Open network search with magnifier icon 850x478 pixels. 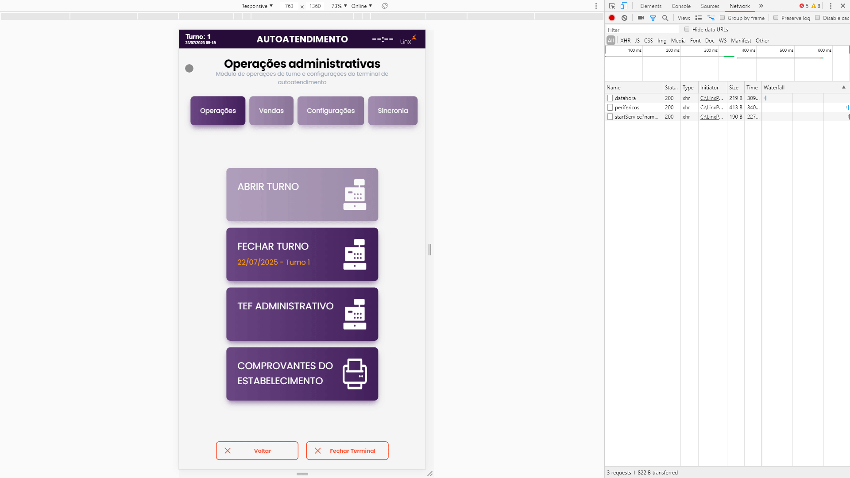tap(665, 18)
